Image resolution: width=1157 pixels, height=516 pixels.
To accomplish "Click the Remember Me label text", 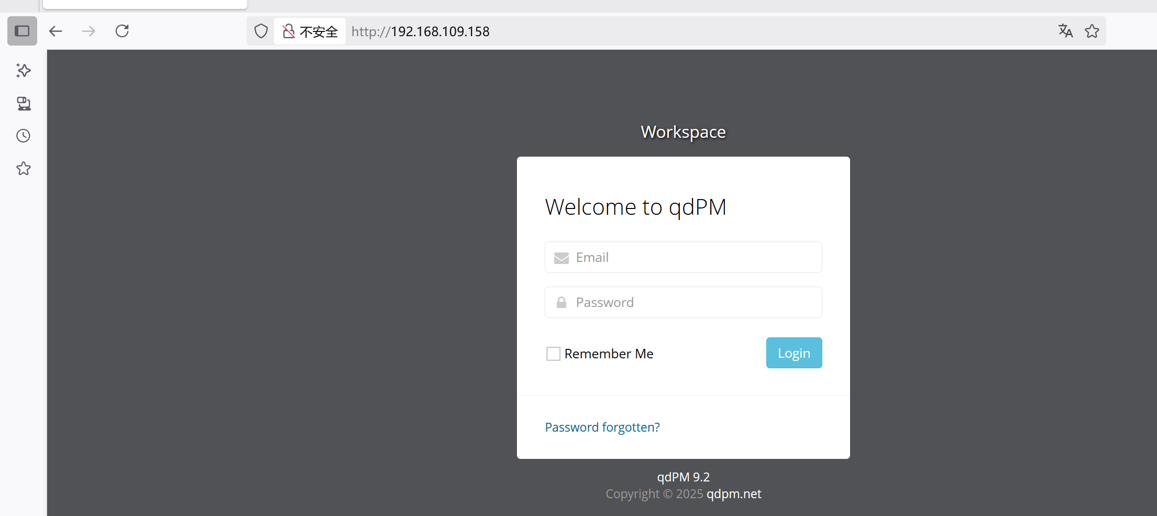I will click(609, 354).
